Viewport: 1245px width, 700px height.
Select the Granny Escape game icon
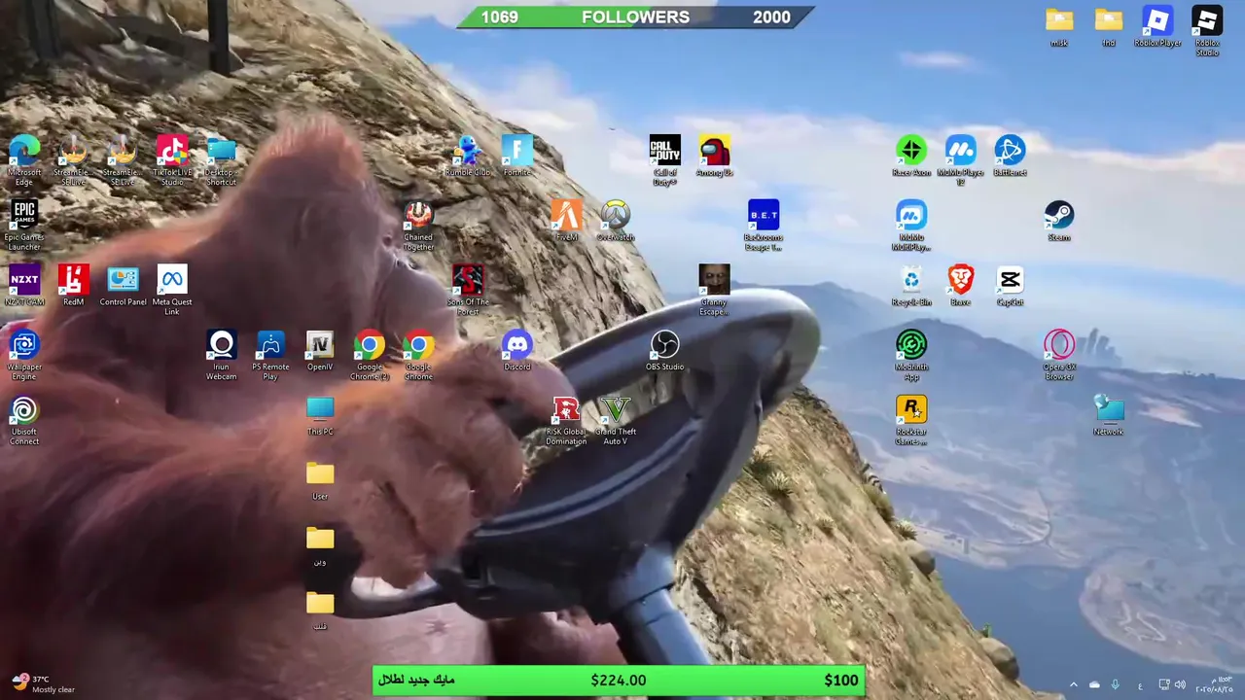(714, 290)
